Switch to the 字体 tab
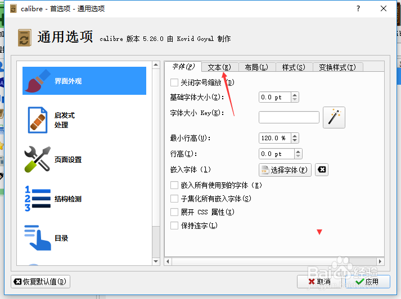Image resolution: width=401 pixels, height=299 pixels. [183, 67]
